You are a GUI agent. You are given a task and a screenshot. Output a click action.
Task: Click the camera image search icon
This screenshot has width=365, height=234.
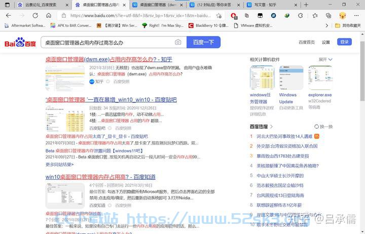click(178, 42)
